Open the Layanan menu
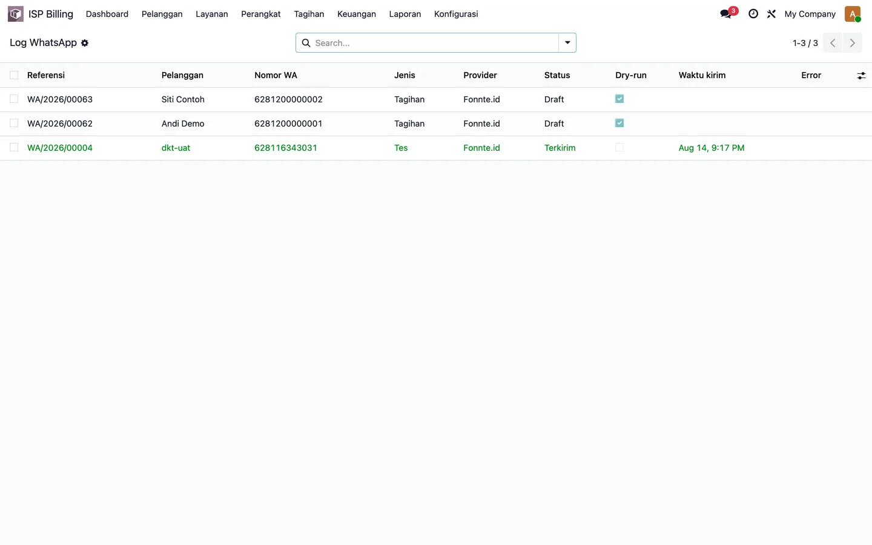 click(x=212, y=14)
